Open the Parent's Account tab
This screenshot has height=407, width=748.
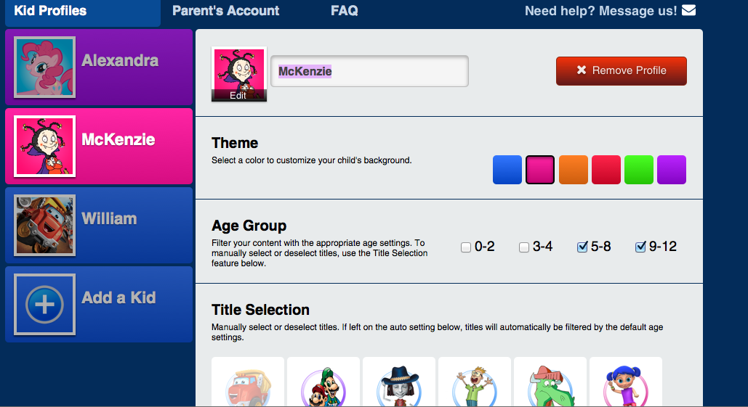[x=225, y=10]
